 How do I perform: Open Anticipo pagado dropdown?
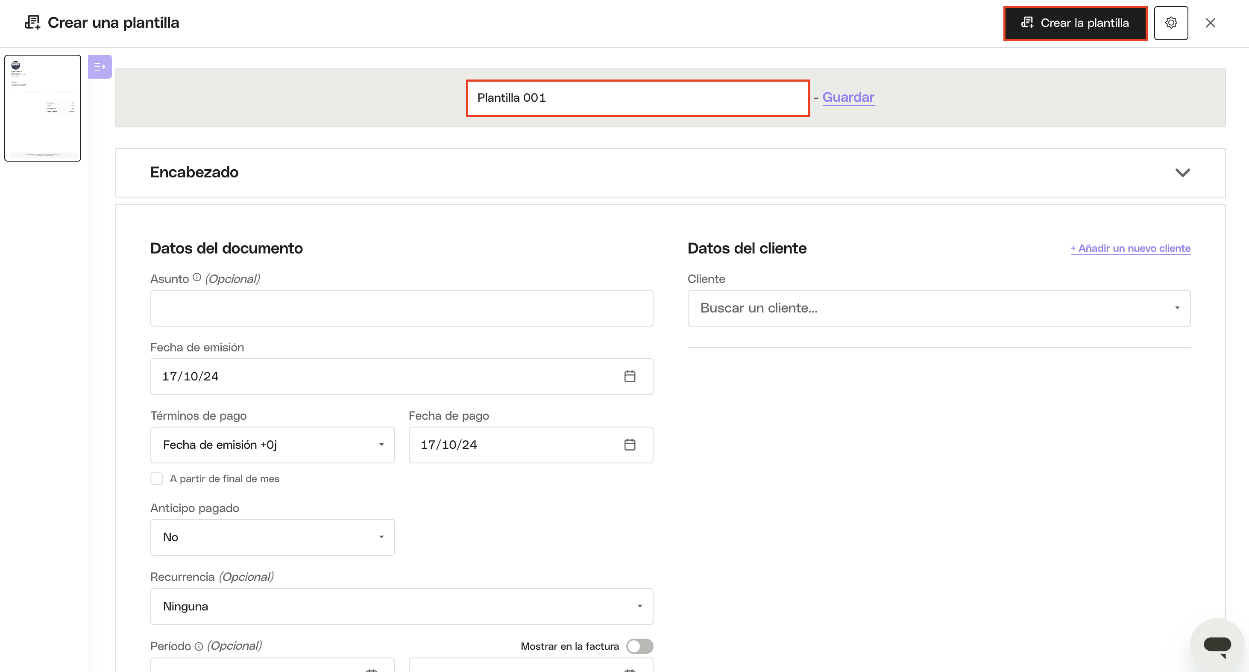pos(273,537)
